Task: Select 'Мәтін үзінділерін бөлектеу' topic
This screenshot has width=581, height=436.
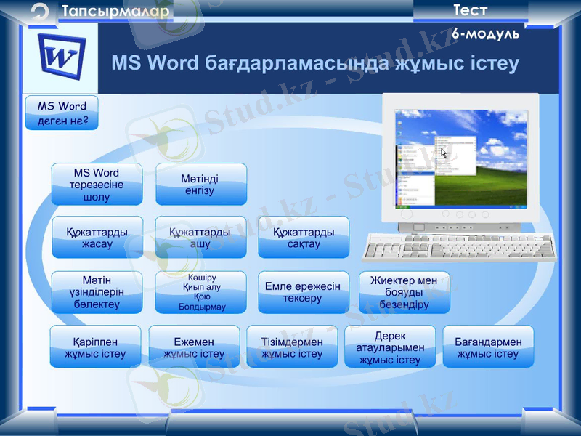Action: (x=97, y=292)
